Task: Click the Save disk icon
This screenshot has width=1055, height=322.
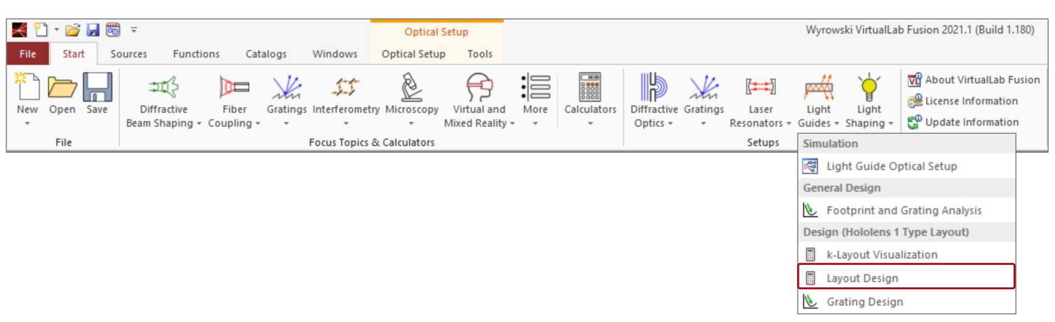Action: tap(97, 87)
